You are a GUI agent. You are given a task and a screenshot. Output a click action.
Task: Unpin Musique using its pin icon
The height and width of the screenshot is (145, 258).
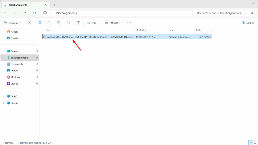click(x=37, y=77)
